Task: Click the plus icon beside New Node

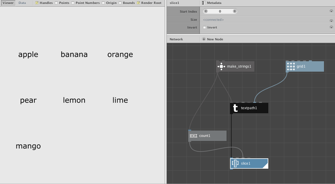Action: (204, 39)
